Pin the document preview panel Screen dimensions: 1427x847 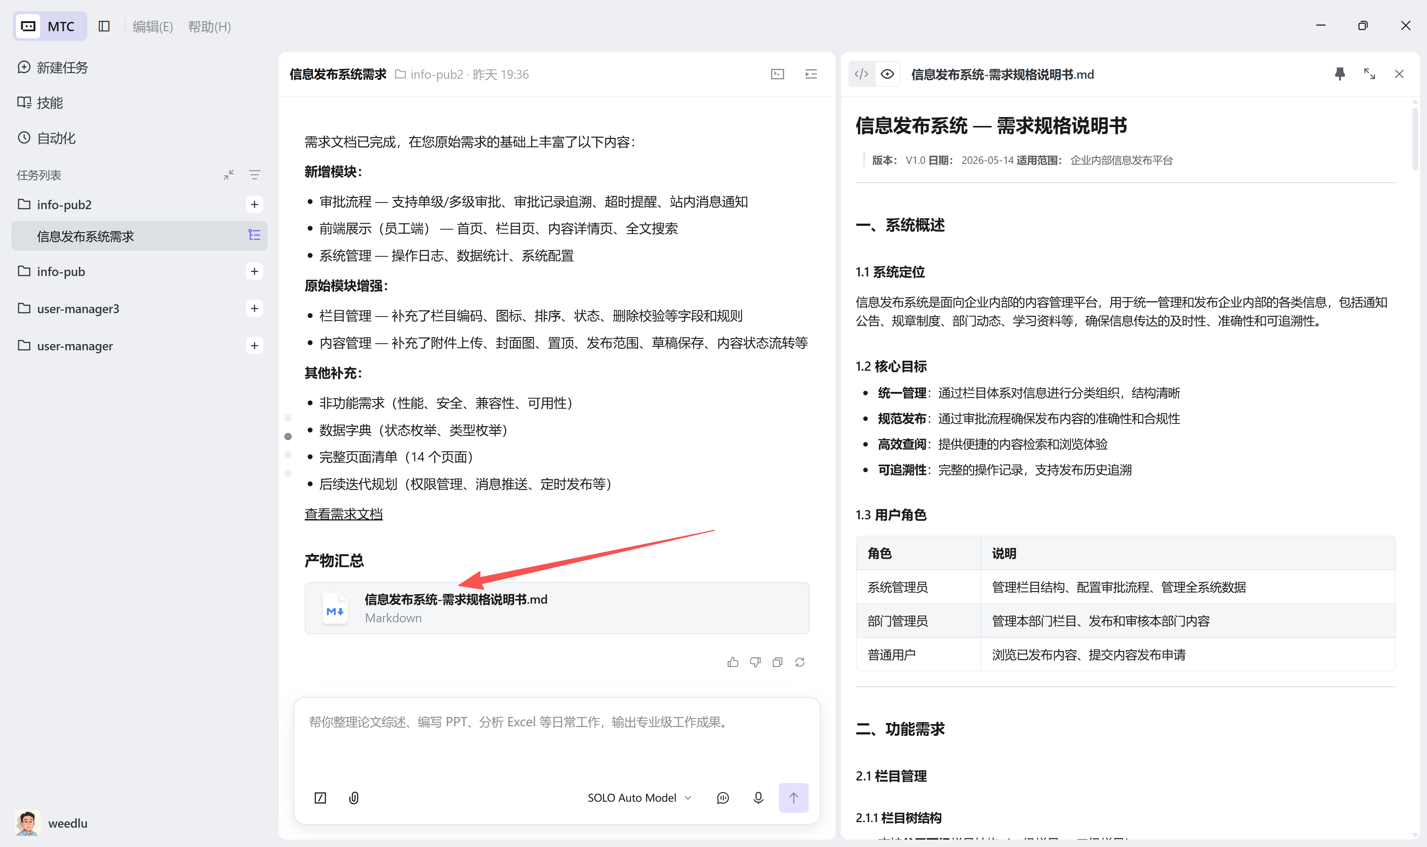tap(1340, 74)
